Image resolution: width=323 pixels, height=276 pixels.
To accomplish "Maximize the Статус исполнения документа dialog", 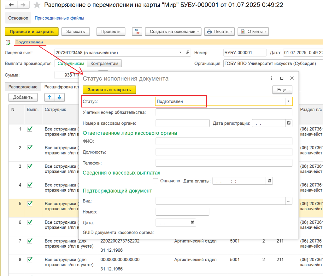I will [x=282, y=78].
